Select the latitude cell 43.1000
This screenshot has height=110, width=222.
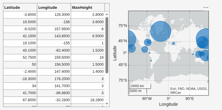pyautogui.click(x=20, y=50)
